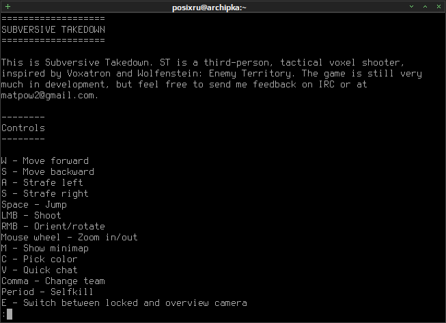The height and width of the screenshot is (323, 446).
Task: Place the cursor at the pager prompt block
Action: (x=10, y=314)
